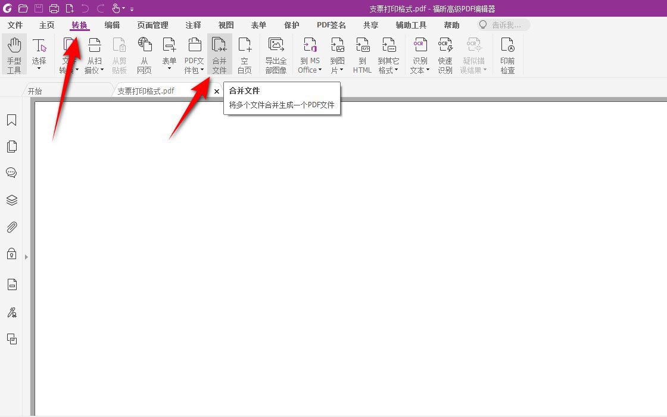
Task: Click the Print icon in quick access
Action: tap(54, 8)
